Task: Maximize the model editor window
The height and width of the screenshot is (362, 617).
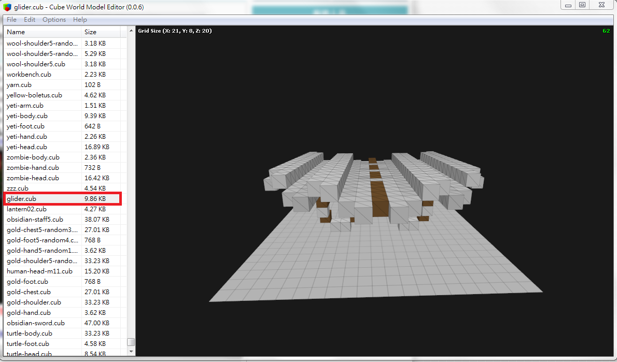Action: 582,5
